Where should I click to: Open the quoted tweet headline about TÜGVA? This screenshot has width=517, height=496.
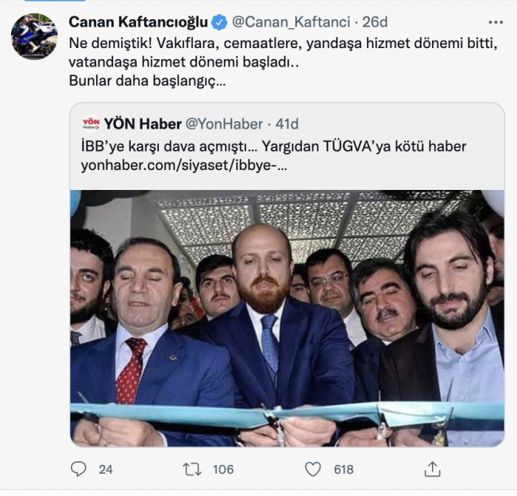[x=273, y=145]
